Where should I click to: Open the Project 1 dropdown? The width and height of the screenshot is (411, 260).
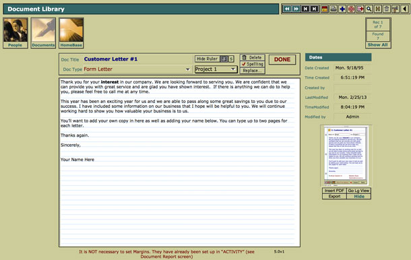[x=216, y=69]
